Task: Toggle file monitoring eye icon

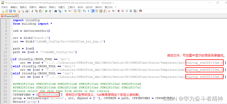Action: (x=113, y=11)
